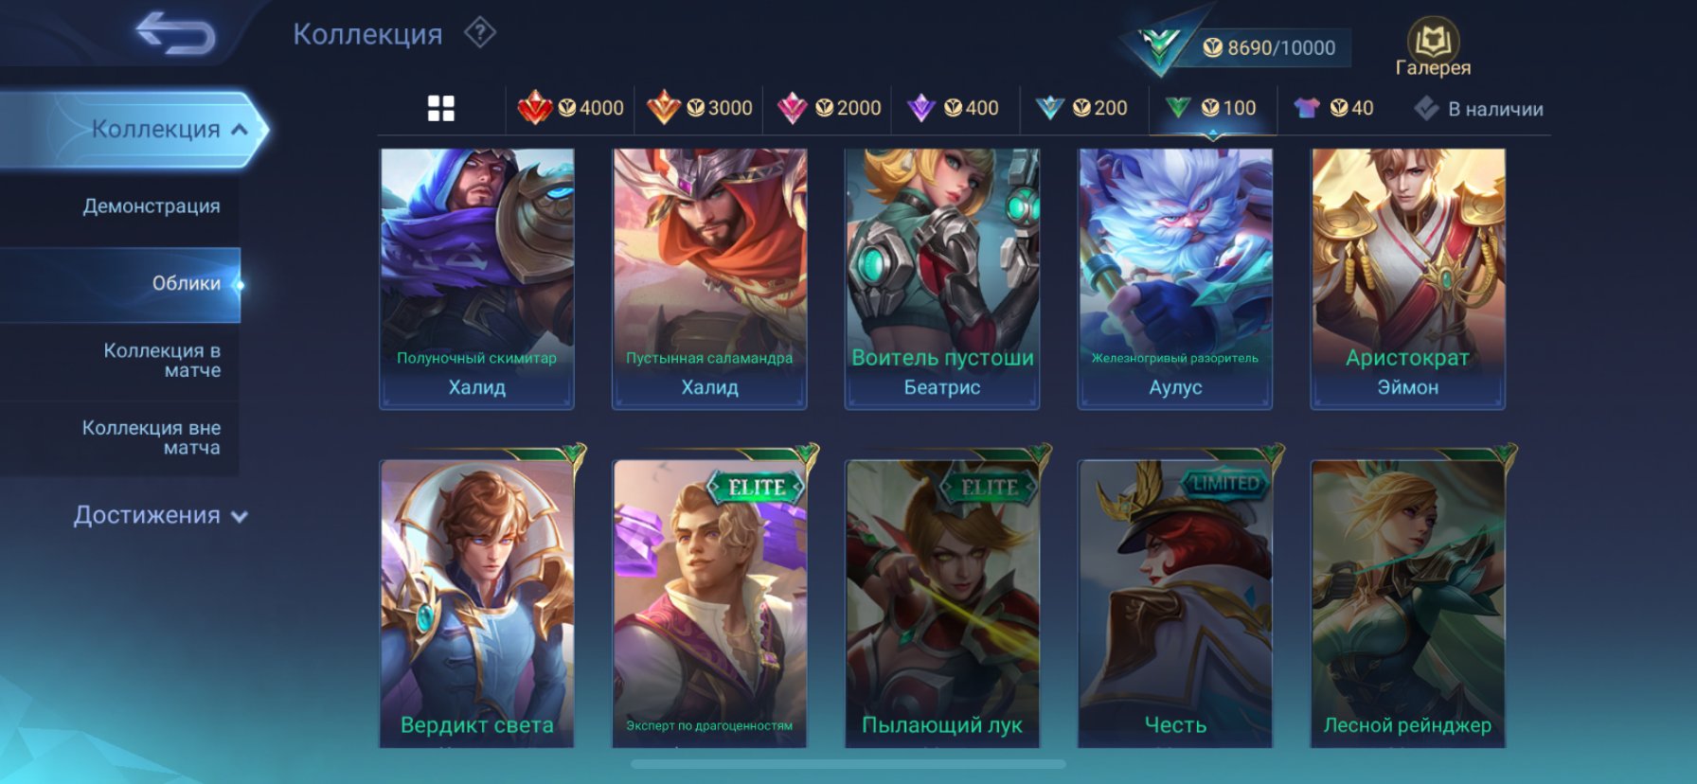Toggle the В наличии owned filter
Image resolution: width=1697 pixels, height=784 pixels.
1478,109
